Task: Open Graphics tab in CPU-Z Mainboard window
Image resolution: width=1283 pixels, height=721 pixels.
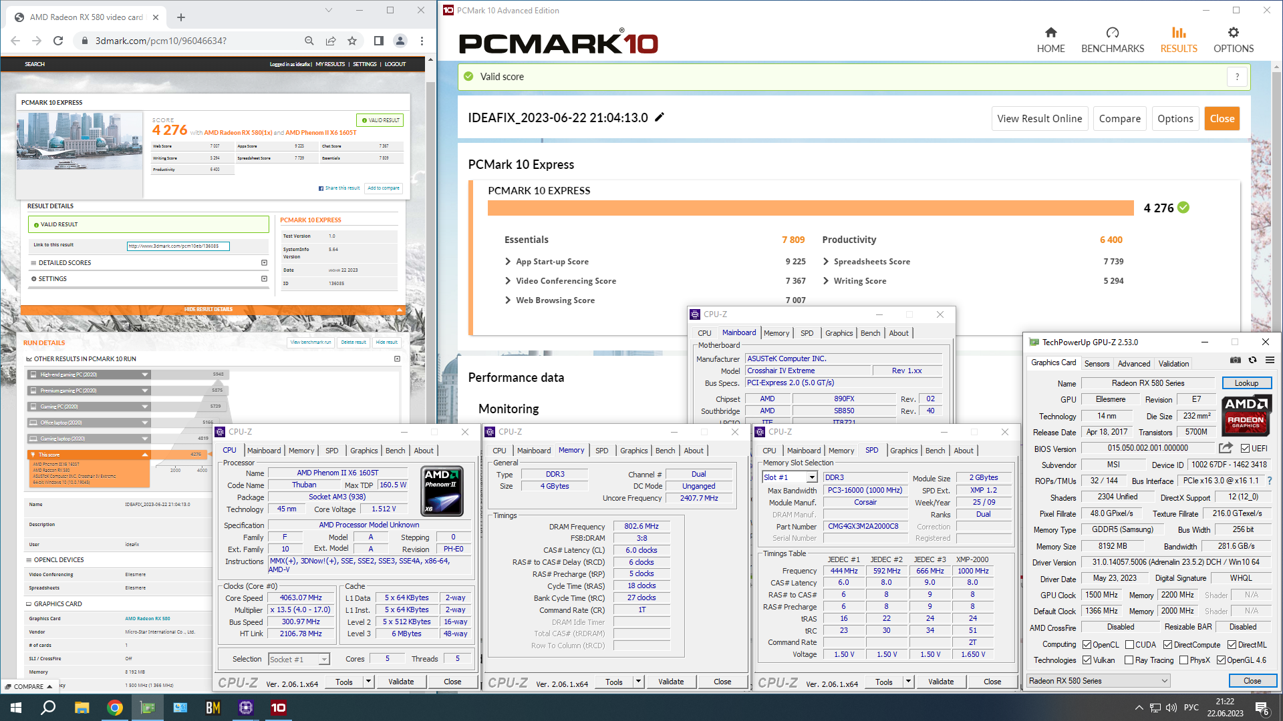Action: point(839,333)
